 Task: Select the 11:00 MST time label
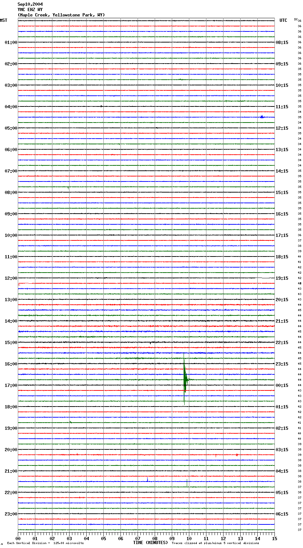point(11,257)
